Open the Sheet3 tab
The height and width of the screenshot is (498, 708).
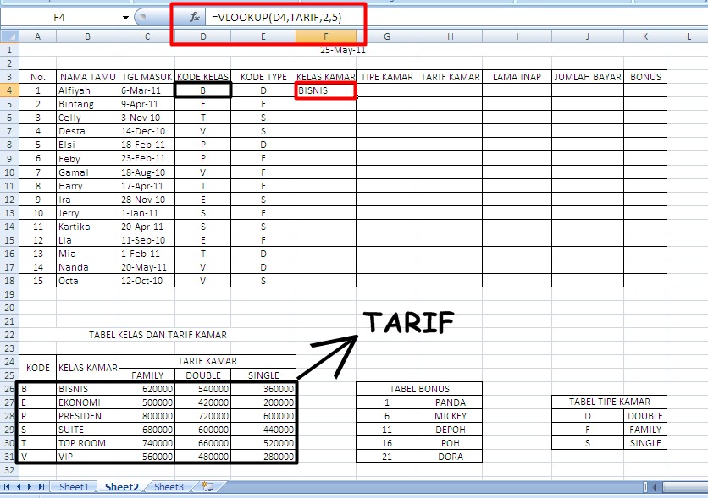coord(169,487)
